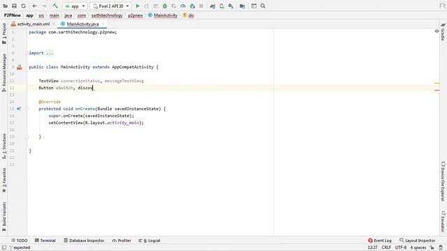Open project folder icon in toolbar

(5, 6)
